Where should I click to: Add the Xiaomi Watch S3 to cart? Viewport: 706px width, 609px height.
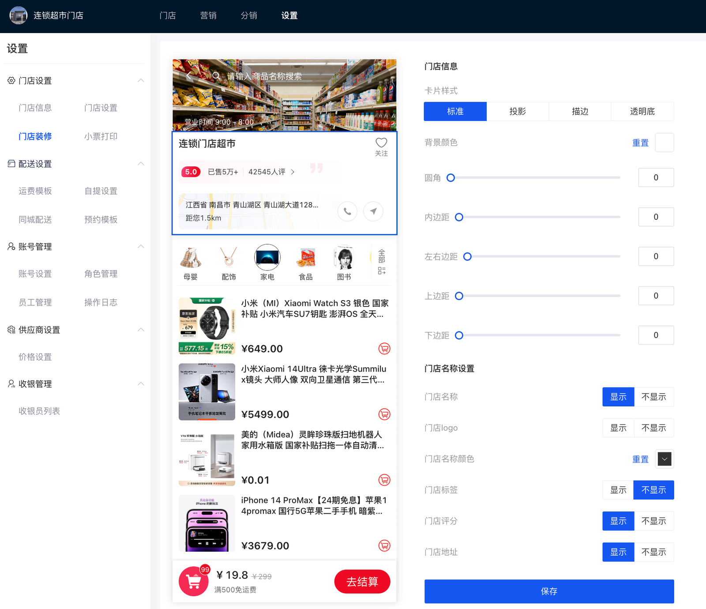click(384, 349)
